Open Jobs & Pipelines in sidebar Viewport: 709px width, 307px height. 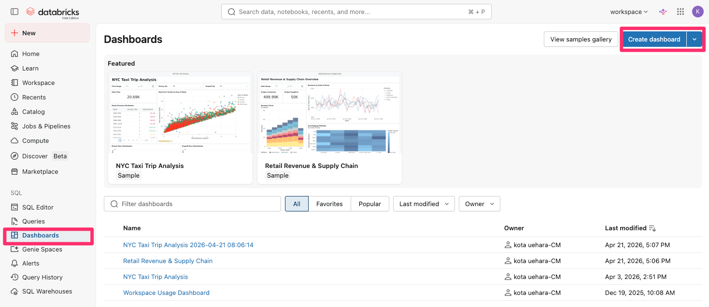[47, 126]
